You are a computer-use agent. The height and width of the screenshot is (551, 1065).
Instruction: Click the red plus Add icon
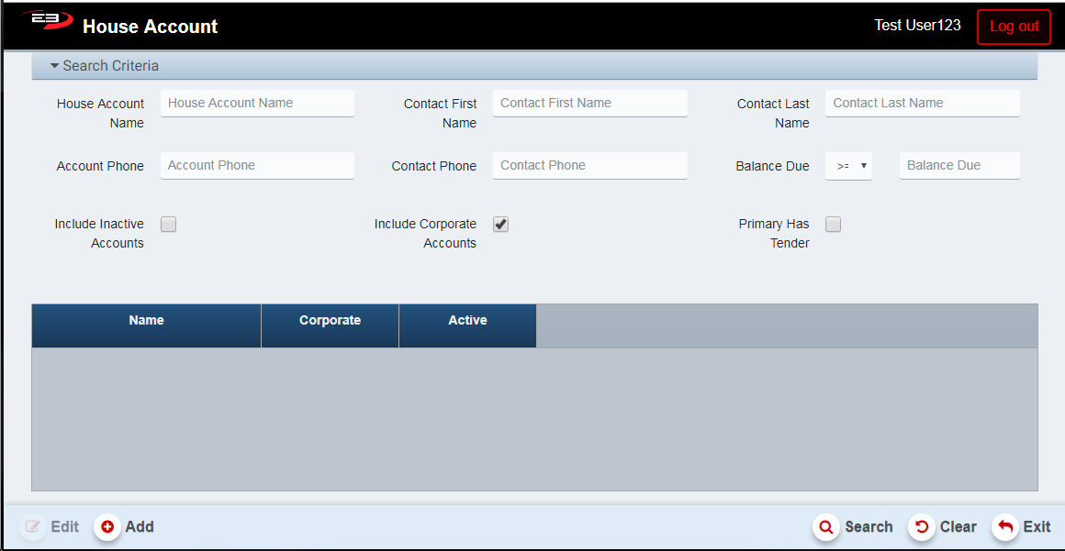pyautogui.click(x=107, y=527)
